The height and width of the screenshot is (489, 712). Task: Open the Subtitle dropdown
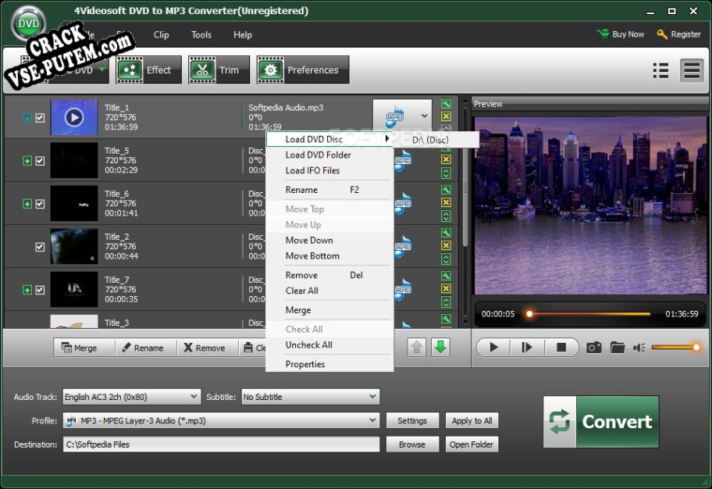pyautogui.click(x=373, y=397)
